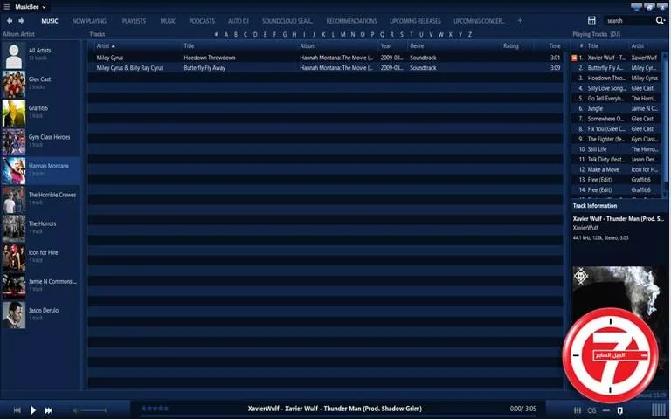Open the Tracks panel header menu
The width and height of the screenshot is (671, 419).
point(97,34)
